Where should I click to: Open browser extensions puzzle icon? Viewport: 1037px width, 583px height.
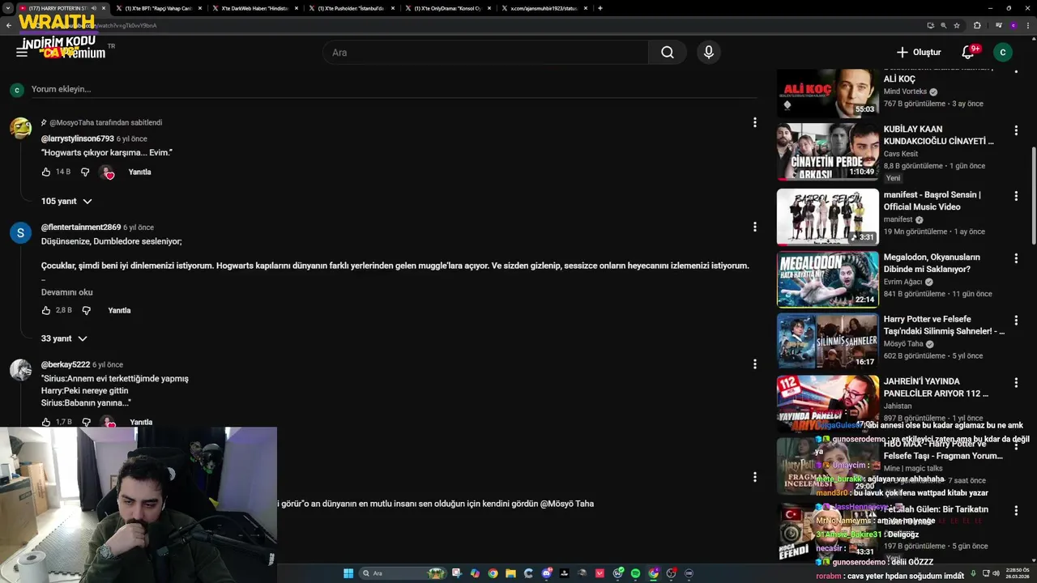click(x=976, y=25)
